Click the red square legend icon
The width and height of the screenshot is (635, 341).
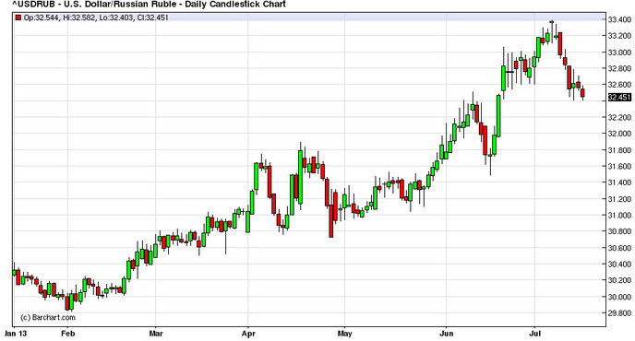click(x=18, y=18)
